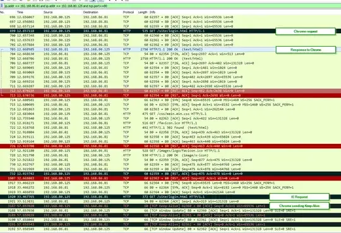The height and width of the screenshot is (233, 341).
Task: Select packet 1919 at time 33.466859
Action: click(x=170, y=192)
